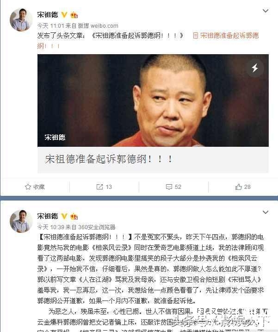Click the 360安全浏览器 source link
This screenshot has width=278, height=332.
coord(97,227)
